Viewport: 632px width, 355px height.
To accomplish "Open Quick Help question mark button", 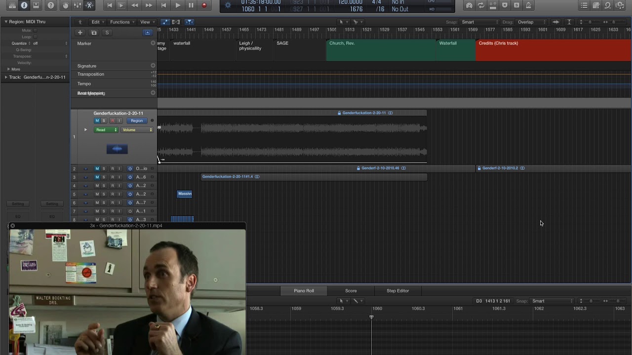I will (x=50, y=5).
